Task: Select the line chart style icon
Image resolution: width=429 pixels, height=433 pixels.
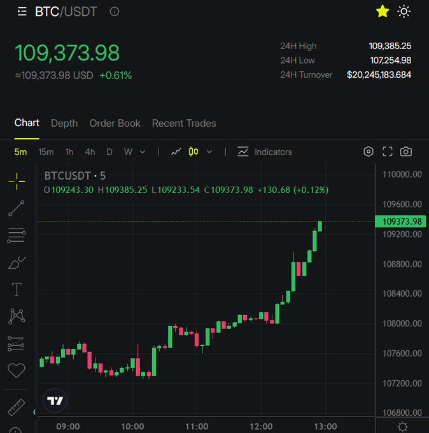Action: coord(176,152)
